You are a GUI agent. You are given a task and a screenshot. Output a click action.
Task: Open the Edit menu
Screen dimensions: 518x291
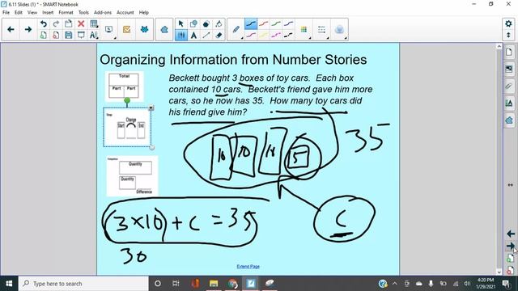click(x=19, y=12)
